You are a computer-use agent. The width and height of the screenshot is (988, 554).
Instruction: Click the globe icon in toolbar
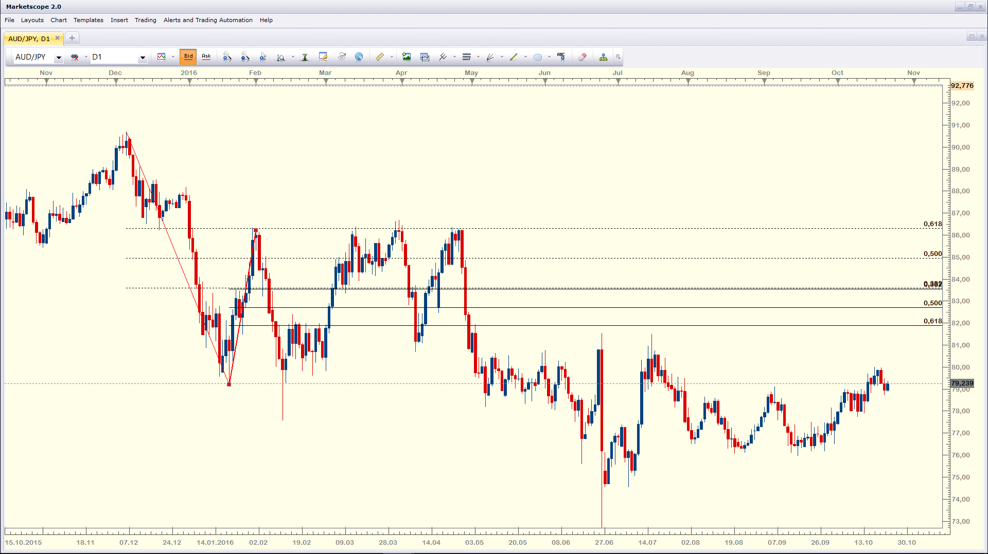pos(359,57)
